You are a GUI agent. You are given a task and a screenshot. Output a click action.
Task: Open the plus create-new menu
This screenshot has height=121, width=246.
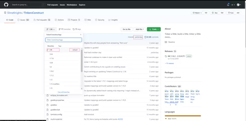click(x=233, y=5)
